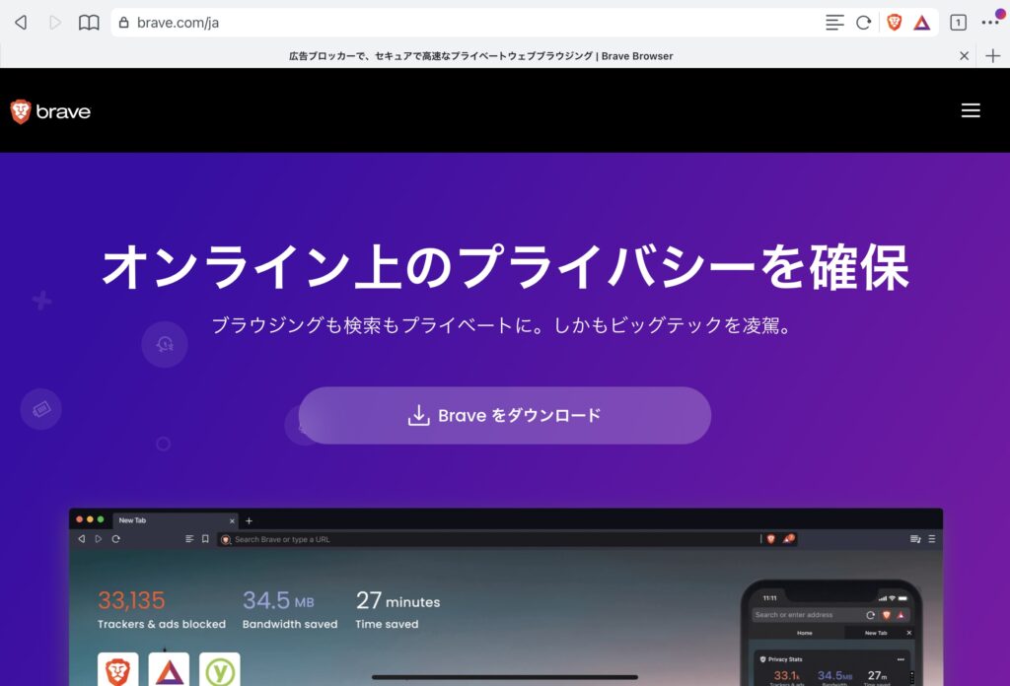Click the mockup bookmark icon

coord(205,539)
